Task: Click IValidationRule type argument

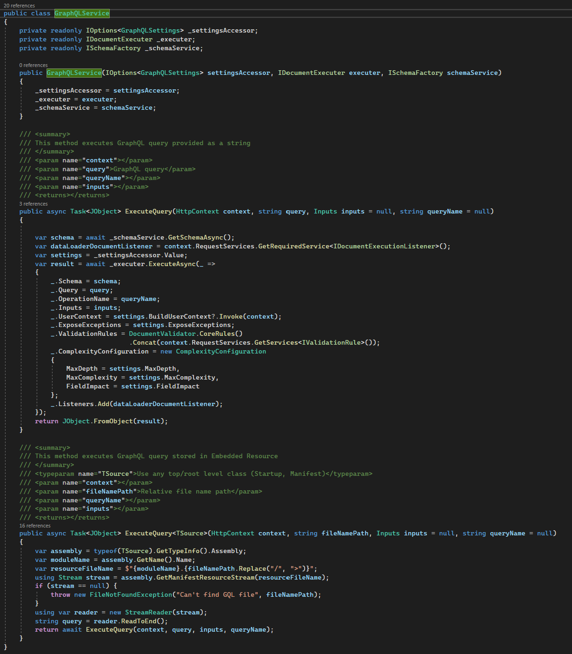Action: (331, 343)
